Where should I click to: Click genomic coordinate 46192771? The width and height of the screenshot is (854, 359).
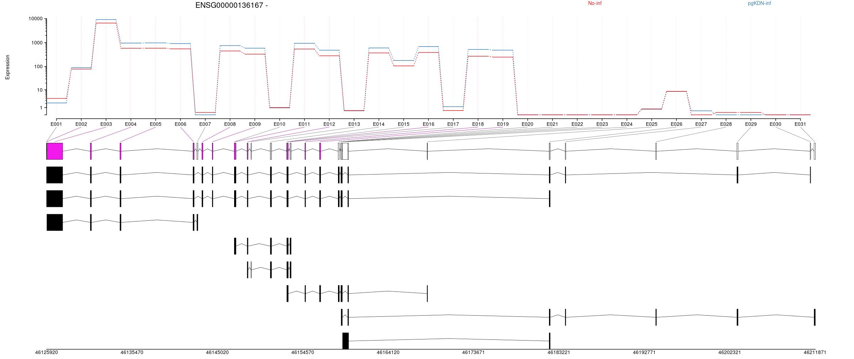644,352
